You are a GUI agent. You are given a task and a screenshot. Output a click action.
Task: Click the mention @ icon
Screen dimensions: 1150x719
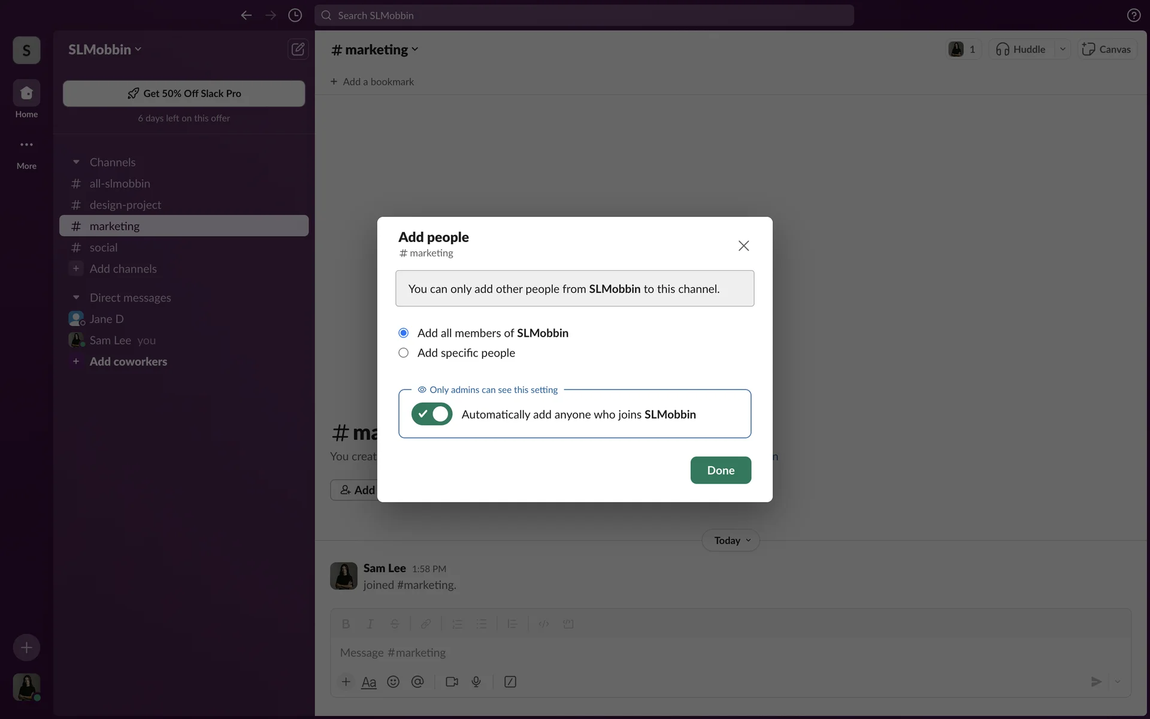click(x=417, y=682)
